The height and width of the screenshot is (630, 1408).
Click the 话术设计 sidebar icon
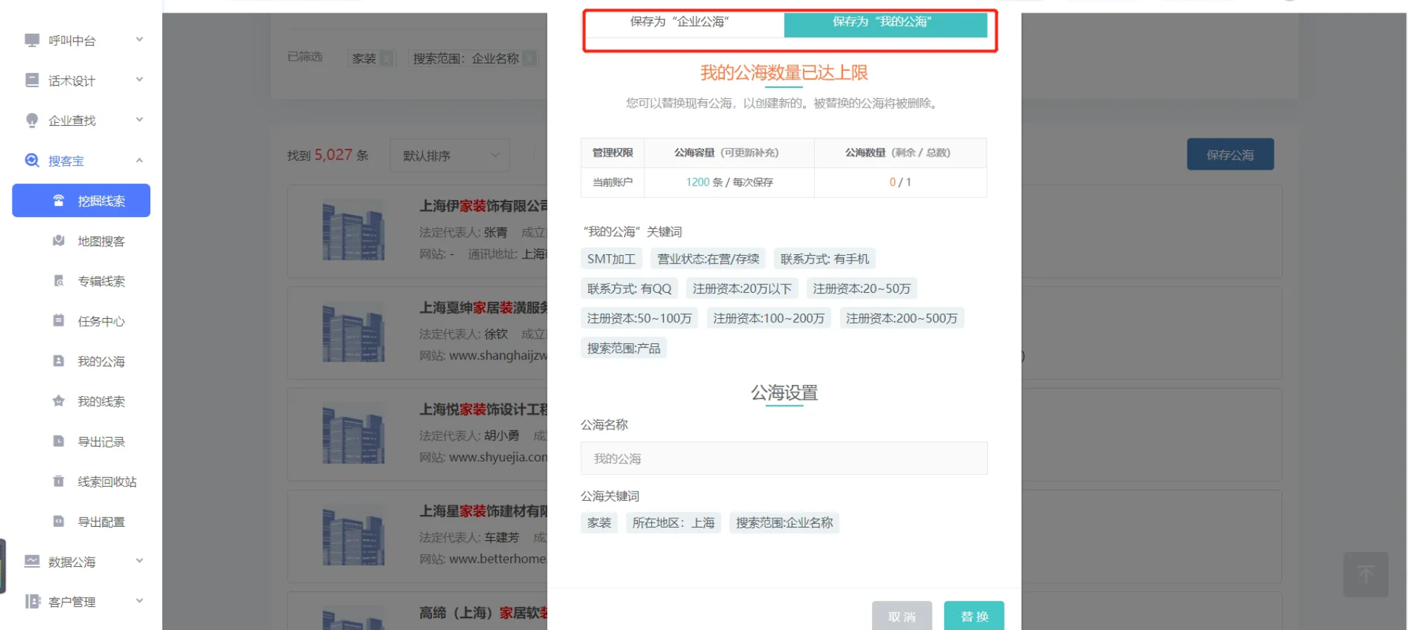[x=32, y=80]
